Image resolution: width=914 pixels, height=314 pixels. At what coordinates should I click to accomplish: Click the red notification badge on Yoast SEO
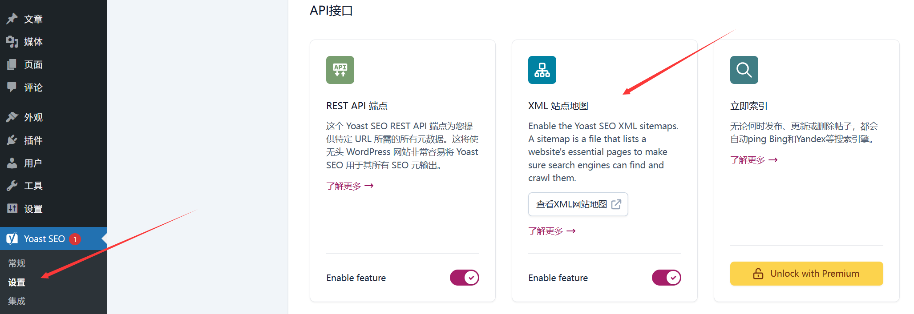(75, 239)
